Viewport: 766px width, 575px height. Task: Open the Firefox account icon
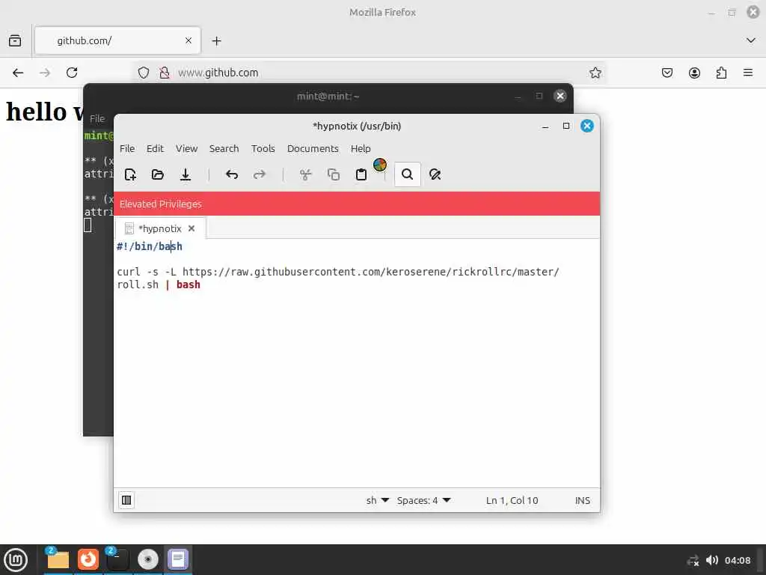694,73
